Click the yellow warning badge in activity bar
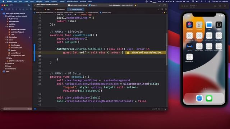This screenshot has width=230, height=129. (136, 5)
